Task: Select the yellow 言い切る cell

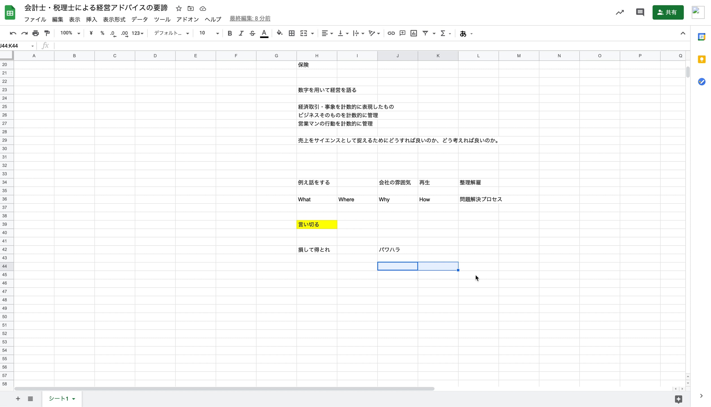Action: tap(317, 224)
